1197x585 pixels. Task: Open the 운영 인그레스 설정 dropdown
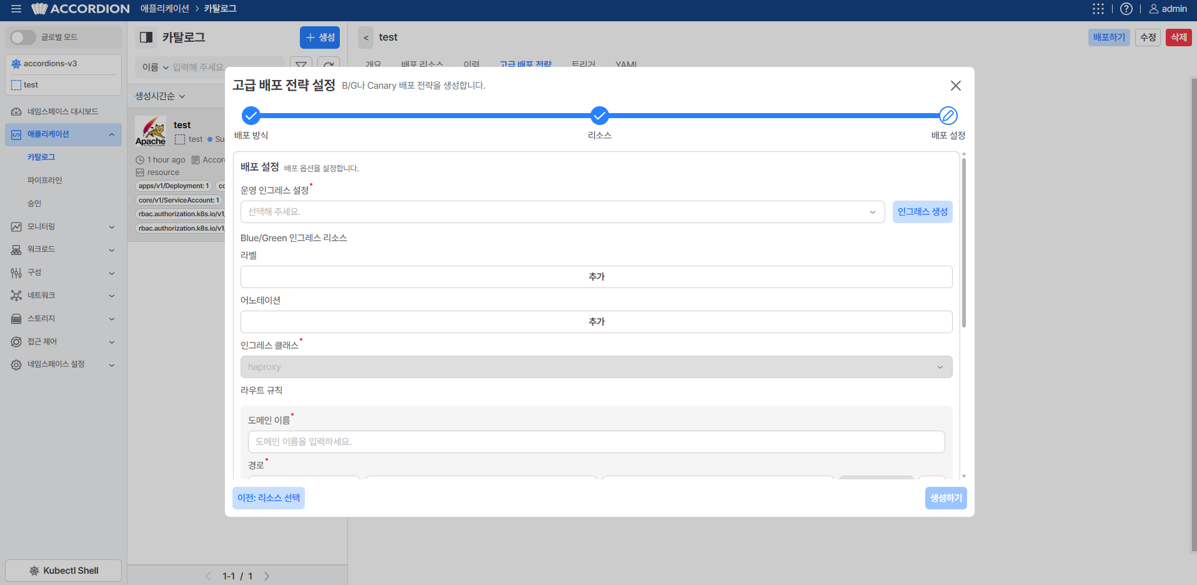coord(562,212)
